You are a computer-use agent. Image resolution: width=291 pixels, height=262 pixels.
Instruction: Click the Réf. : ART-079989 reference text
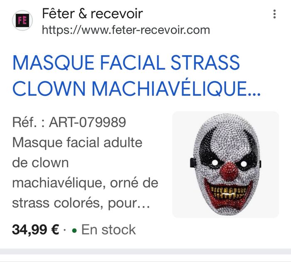coord(69,122)
